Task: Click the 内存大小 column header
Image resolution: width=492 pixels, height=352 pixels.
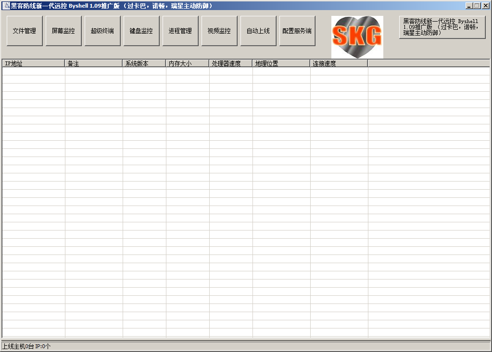Action: [x=187, y=63]
